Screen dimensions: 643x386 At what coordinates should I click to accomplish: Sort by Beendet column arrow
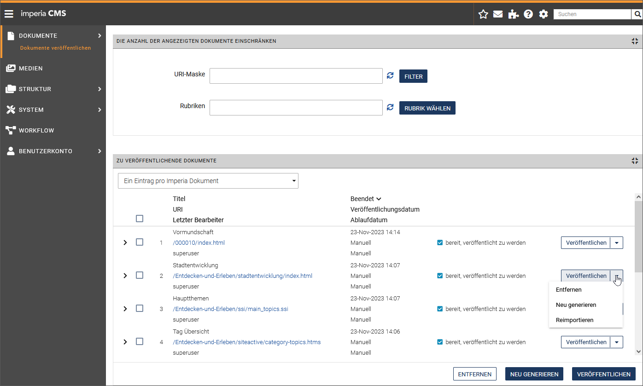coord(379,199)
